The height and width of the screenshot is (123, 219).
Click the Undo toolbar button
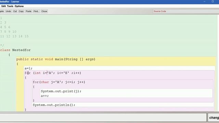tap(8, 11)
